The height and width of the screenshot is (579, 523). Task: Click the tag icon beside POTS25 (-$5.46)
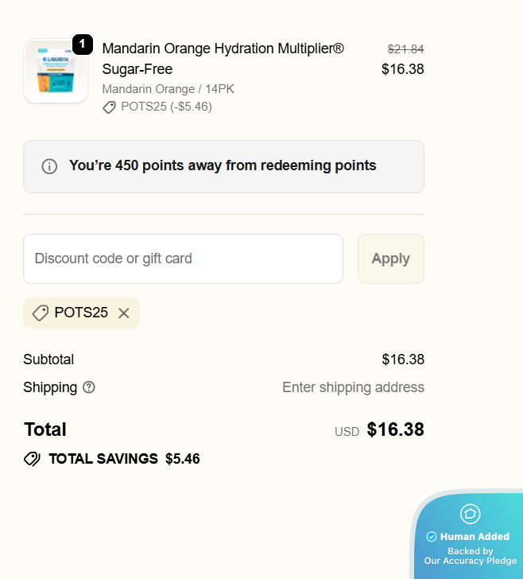point(110,107)
